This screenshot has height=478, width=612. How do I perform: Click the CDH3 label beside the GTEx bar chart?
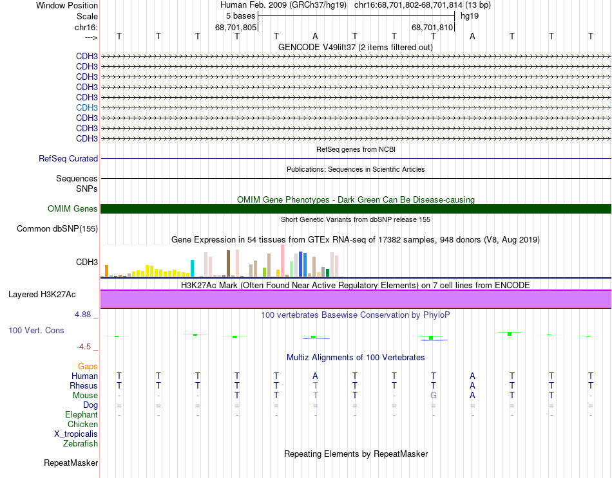click(87, 262)
